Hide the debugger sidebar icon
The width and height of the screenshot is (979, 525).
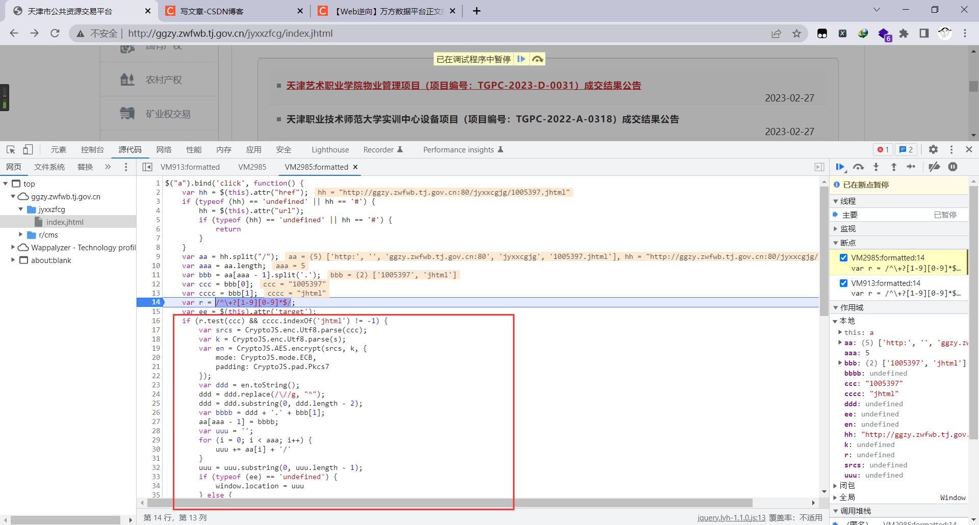819,167
